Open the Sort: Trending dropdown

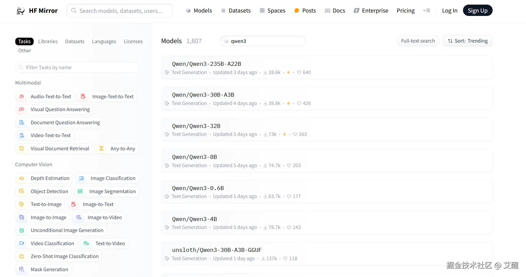(x=468, y=41)
